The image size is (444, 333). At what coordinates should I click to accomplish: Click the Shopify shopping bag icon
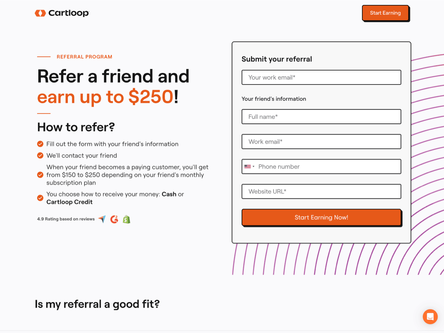click(x=127, y=219)
